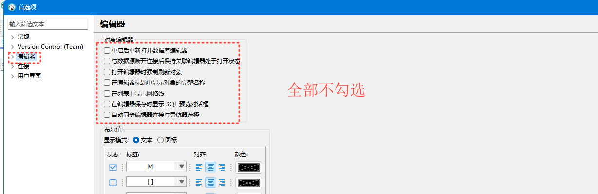Expand the Version Control (Team) arrow
This screenshot has height=194, width=598.
13,47
